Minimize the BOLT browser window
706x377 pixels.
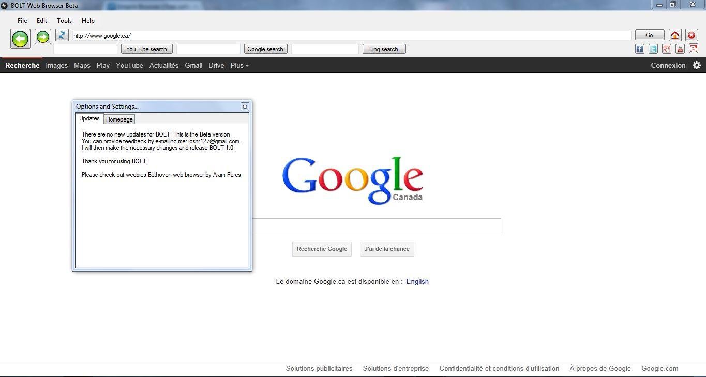pyautogui.click(x=659, y=5)
